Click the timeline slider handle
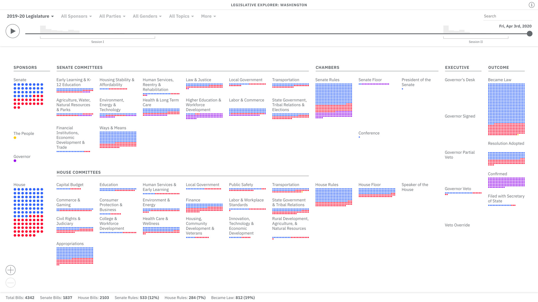Viewport: 538px width, 302px height. (529, 34)
